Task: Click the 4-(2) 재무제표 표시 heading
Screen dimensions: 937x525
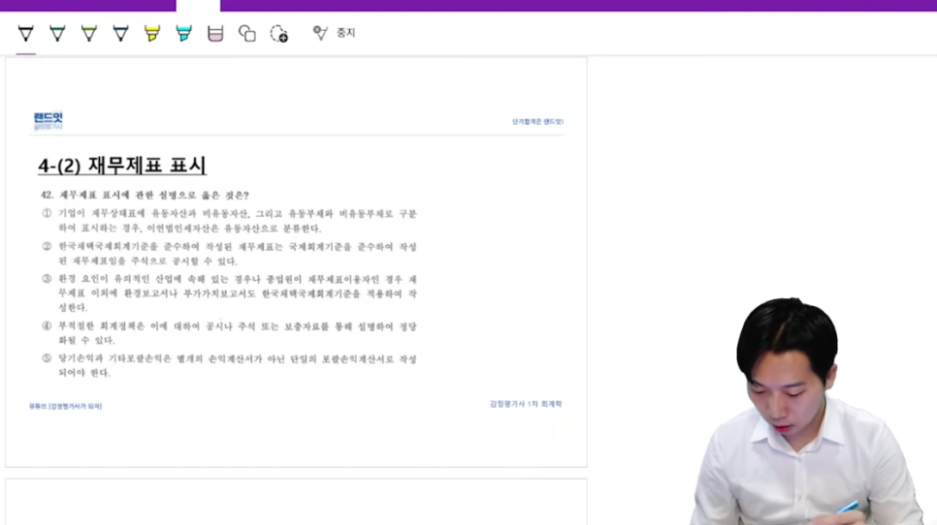Action: point(122,166)
